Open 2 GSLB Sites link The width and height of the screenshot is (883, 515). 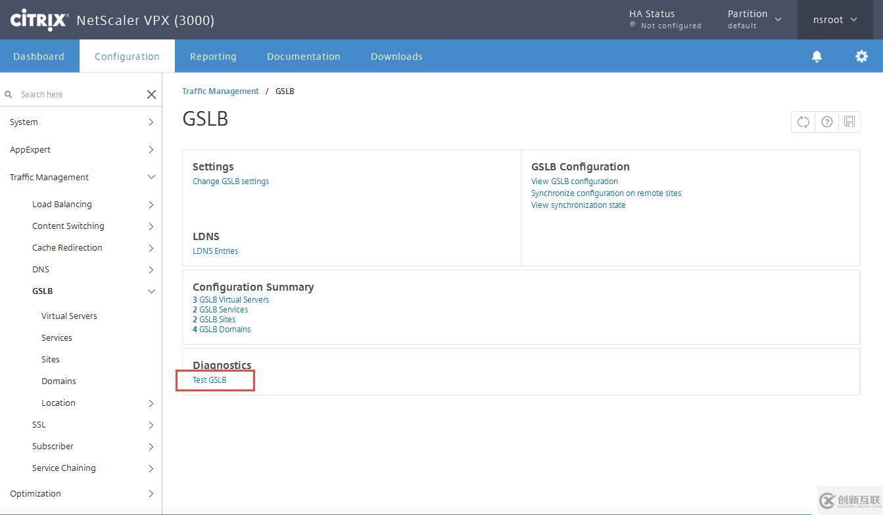[x=214, y=320]
